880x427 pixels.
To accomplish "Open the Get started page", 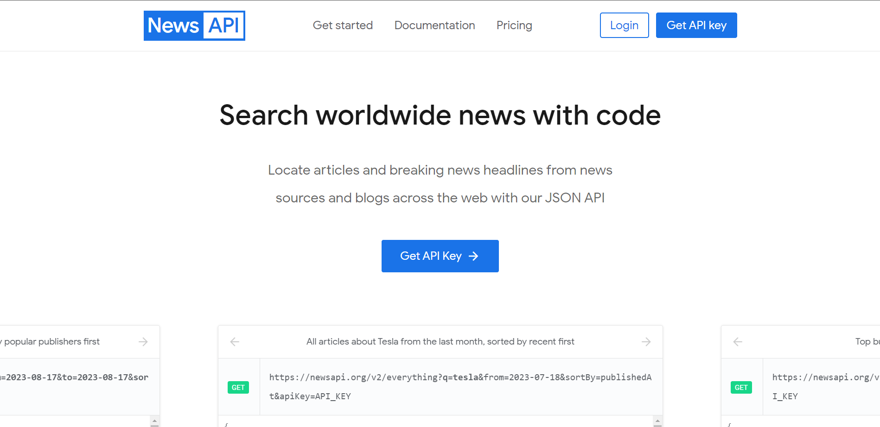I will [x=343, y=25].
